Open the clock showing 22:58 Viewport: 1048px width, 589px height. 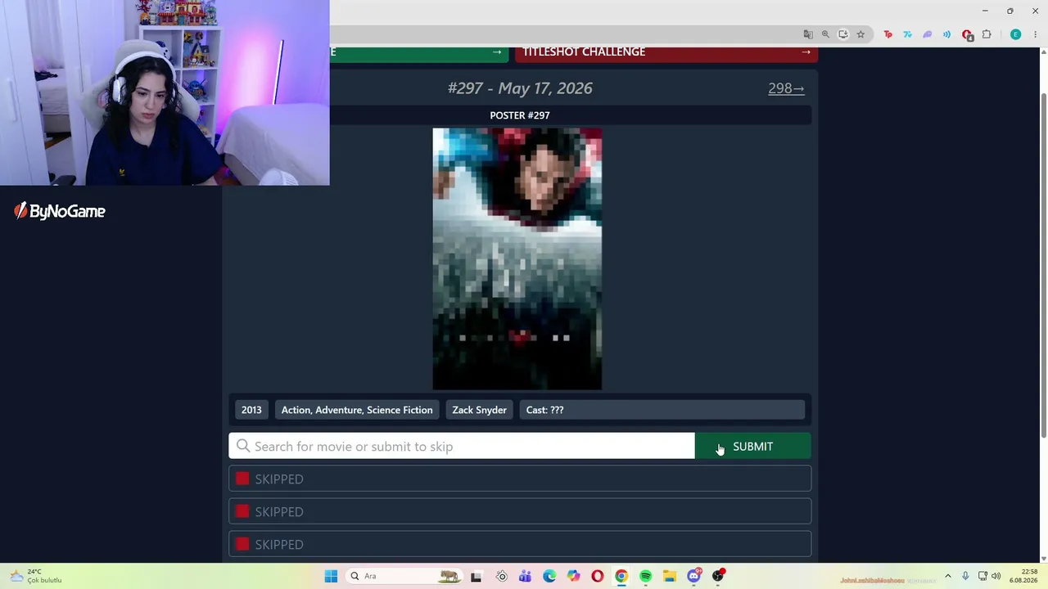(x=1023, y=576)
